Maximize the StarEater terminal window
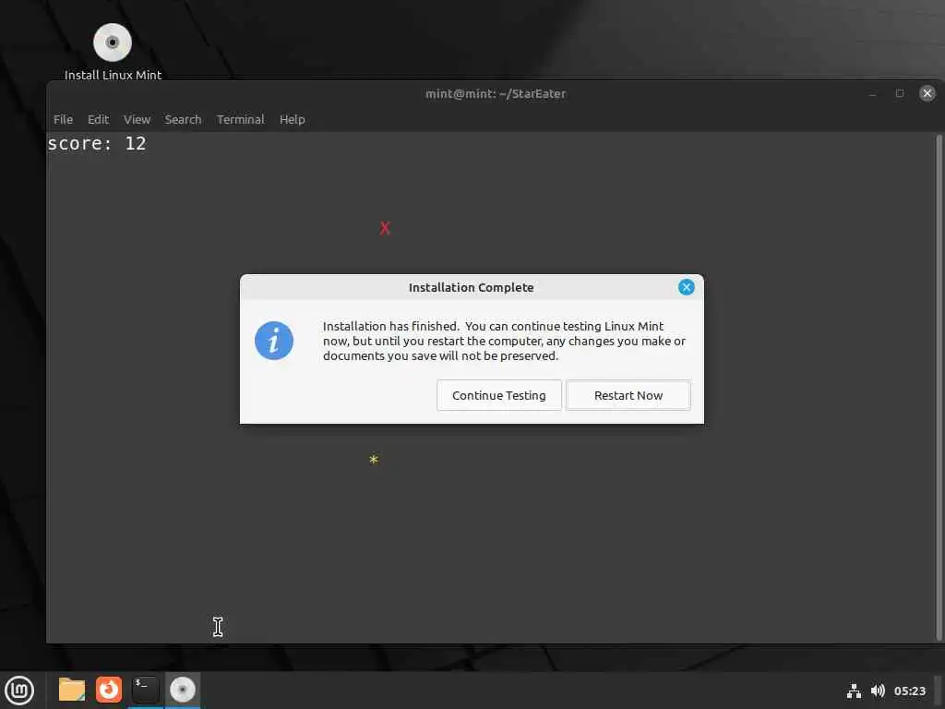 (900, 93)
